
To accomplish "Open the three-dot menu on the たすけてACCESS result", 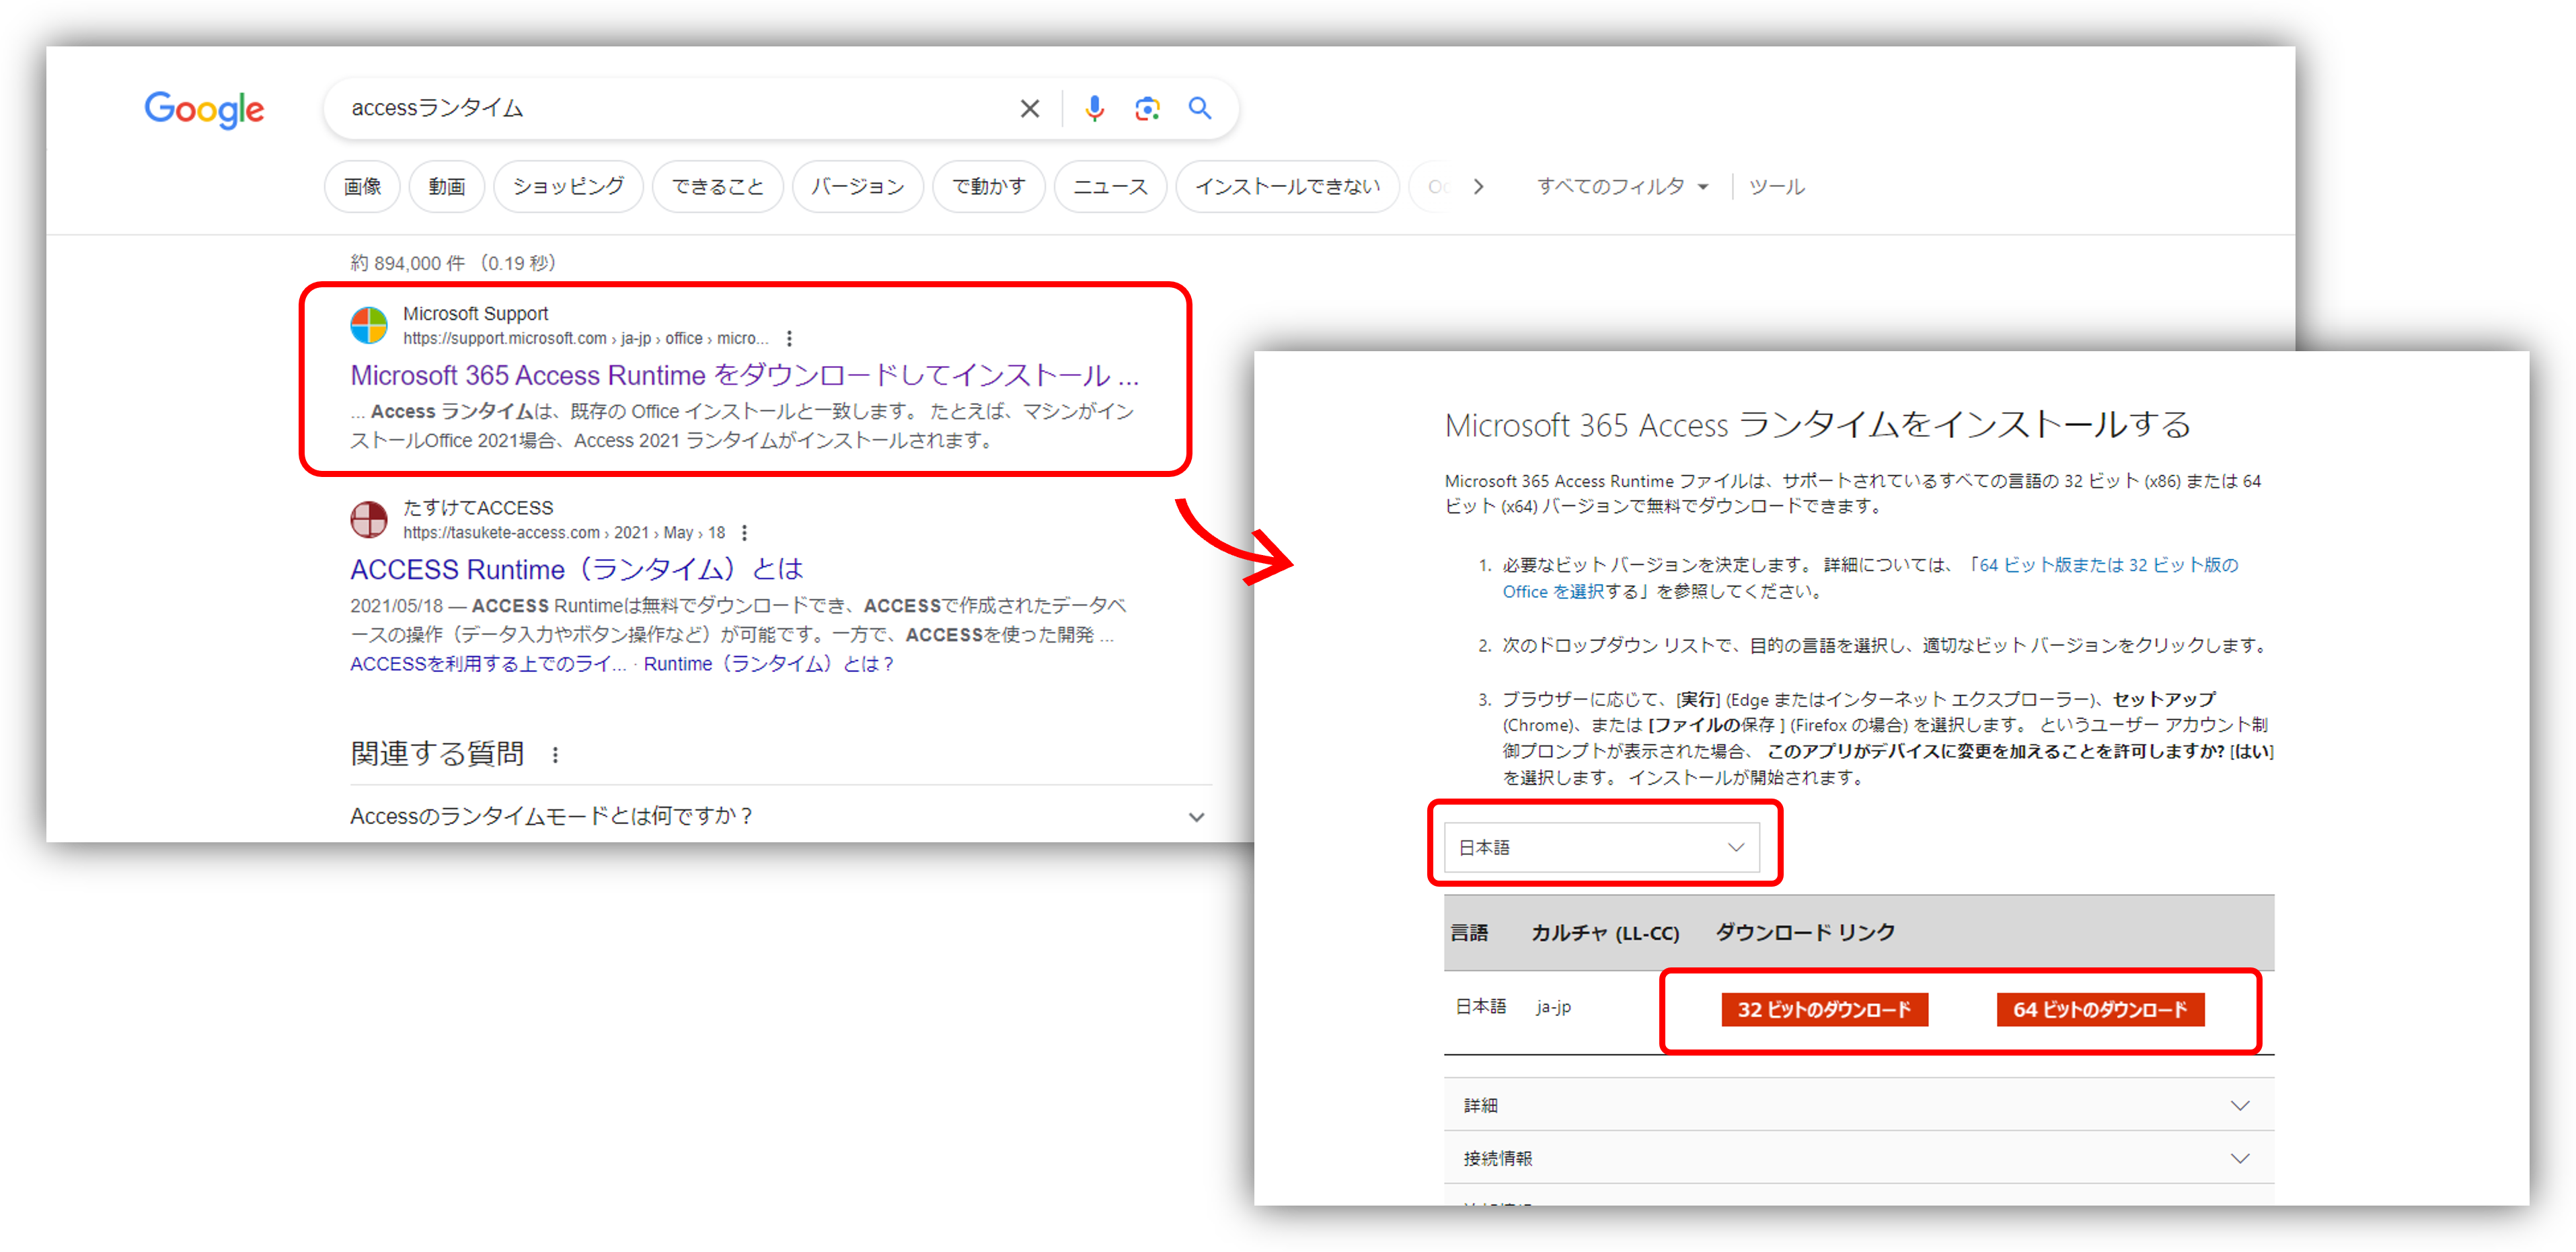I will click(745, 533).
